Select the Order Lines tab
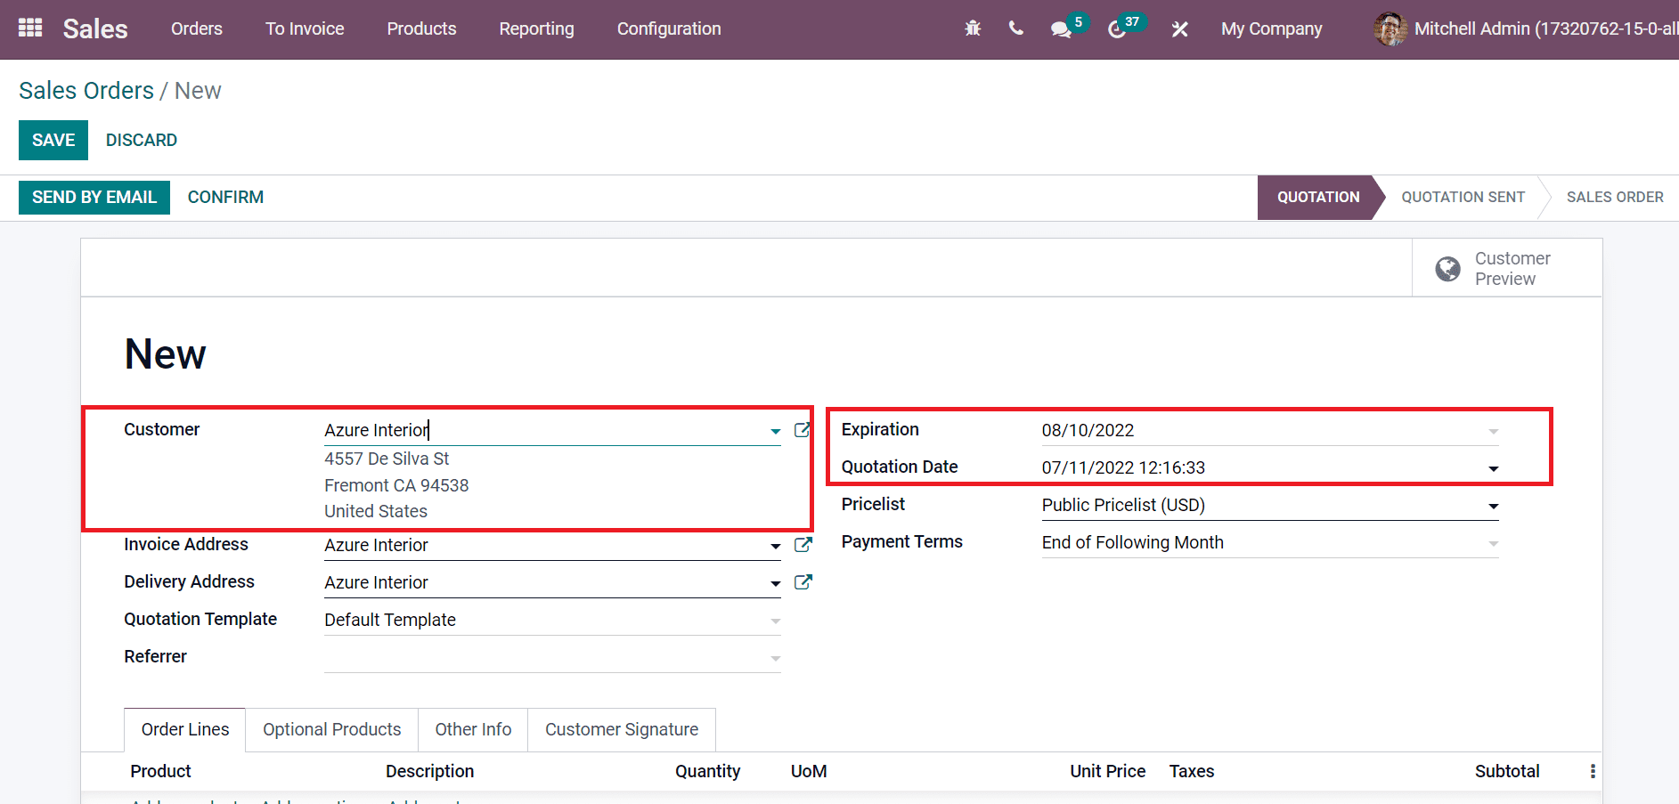 (185, 729)
